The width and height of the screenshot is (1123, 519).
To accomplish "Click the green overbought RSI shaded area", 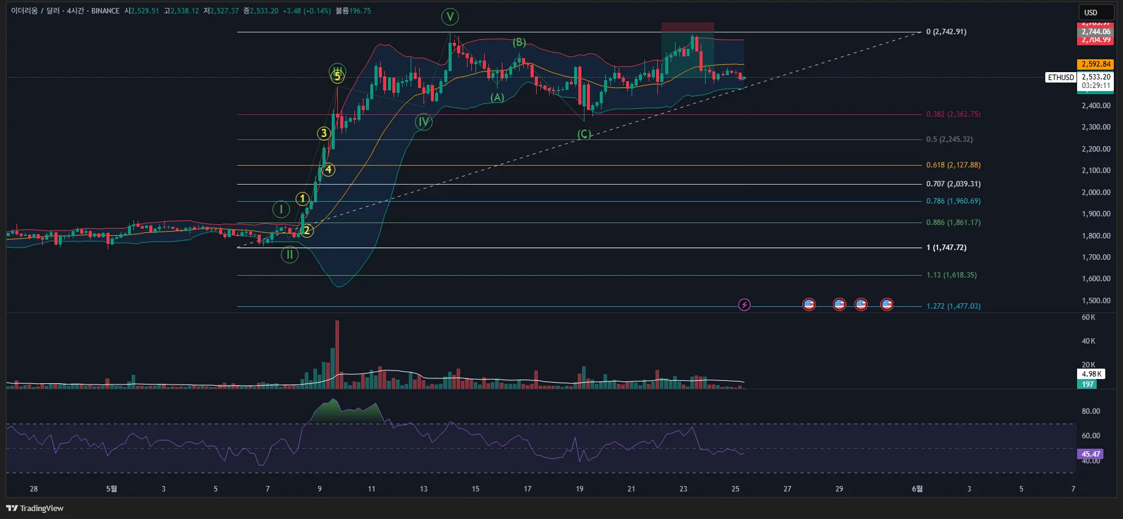I will click(x=346, y=412).
